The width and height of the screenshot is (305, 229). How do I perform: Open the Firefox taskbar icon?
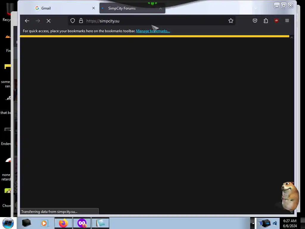point(63,223)
